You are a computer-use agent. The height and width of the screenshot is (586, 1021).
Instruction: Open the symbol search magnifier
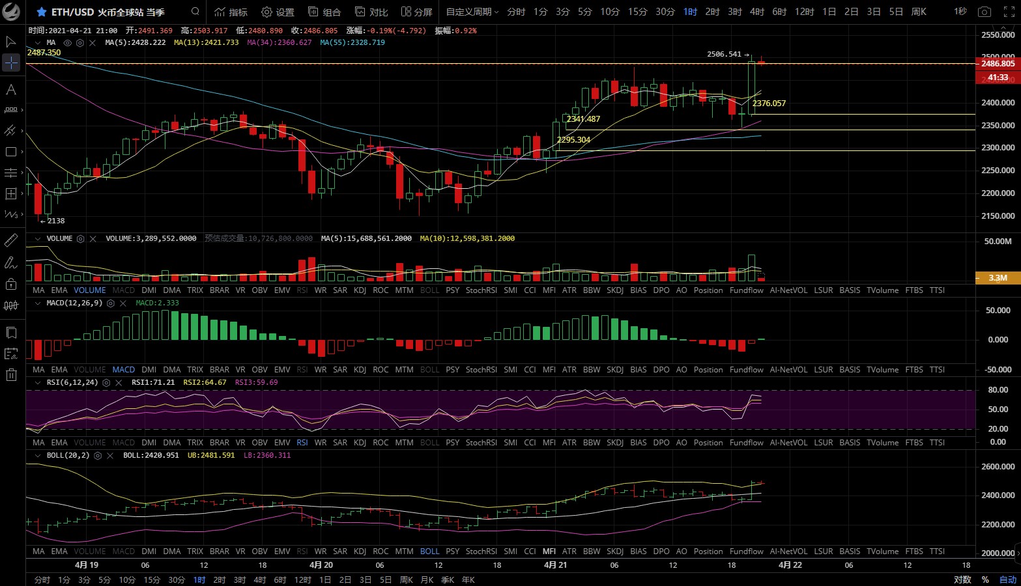[x=195, y=12]
